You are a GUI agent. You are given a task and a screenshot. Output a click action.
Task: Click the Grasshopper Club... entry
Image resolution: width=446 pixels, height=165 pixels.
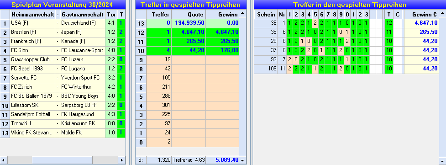[x=32, y=59]
